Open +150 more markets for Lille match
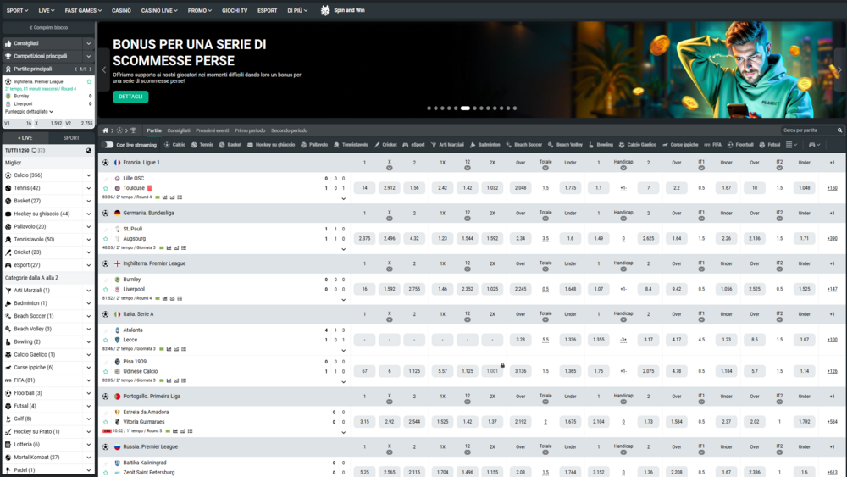The image size is (847, 477). [x=832, y=188]
